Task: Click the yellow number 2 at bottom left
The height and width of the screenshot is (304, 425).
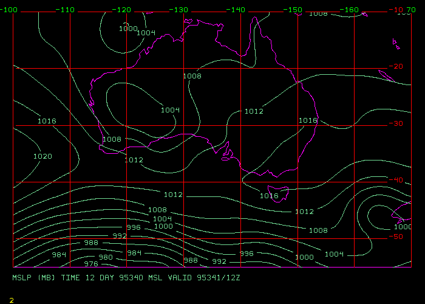Action: tap(12, 300)
